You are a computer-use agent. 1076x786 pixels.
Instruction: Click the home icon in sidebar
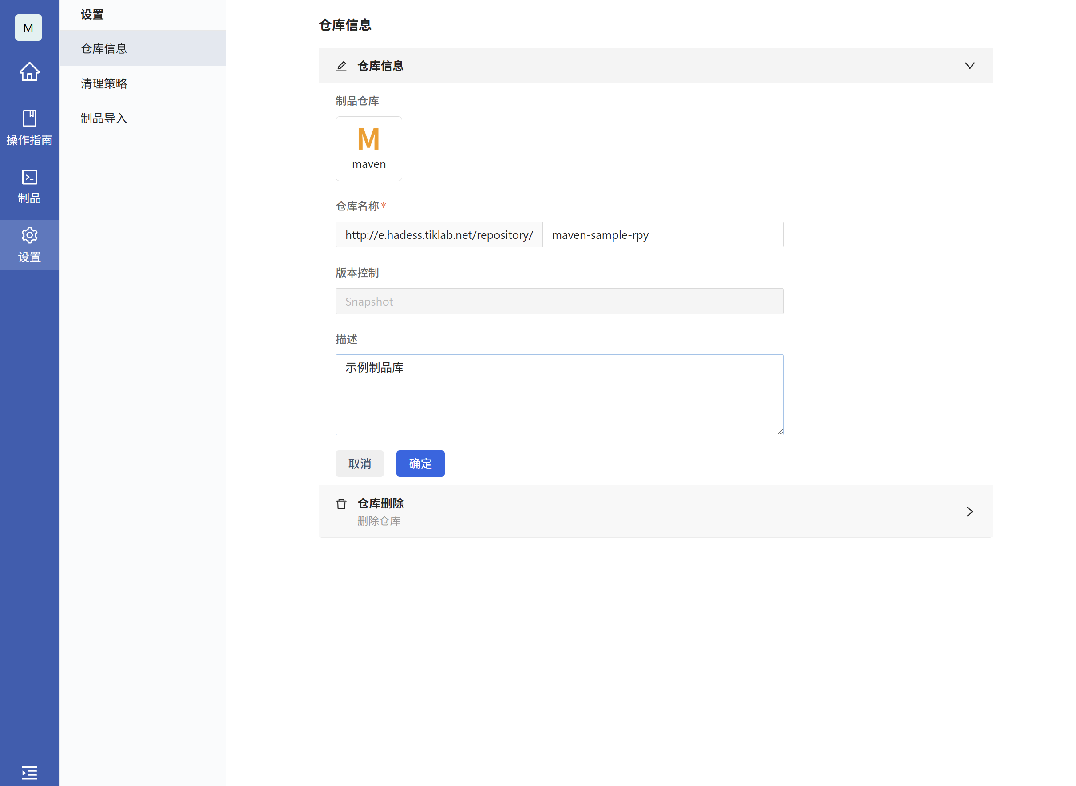tap(29, 71)
